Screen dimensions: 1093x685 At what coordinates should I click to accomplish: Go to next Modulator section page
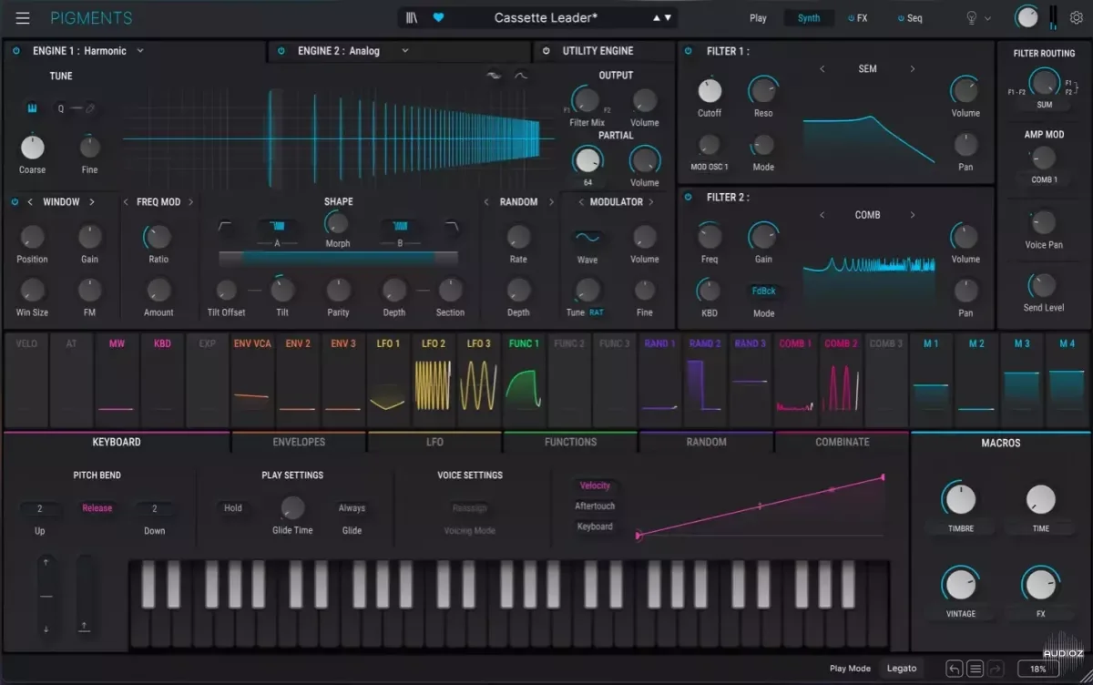click(x=651, y=202)
